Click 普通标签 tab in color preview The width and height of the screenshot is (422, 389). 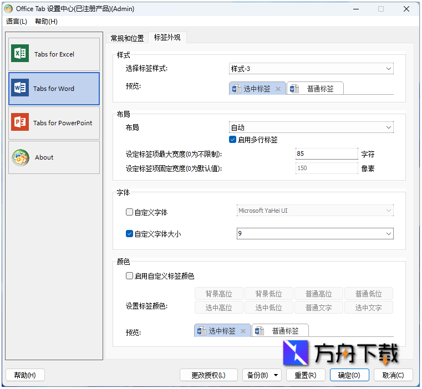point(280,330)
